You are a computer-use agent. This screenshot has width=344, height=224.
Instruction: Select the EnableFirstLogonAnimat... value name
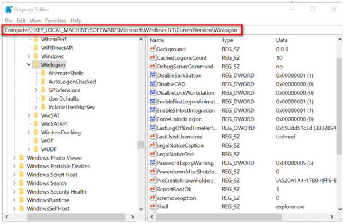click(188, 102)
